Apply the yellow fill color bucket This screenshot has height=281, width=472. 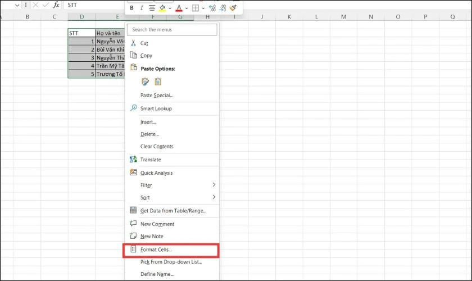(x=162, y=8)
